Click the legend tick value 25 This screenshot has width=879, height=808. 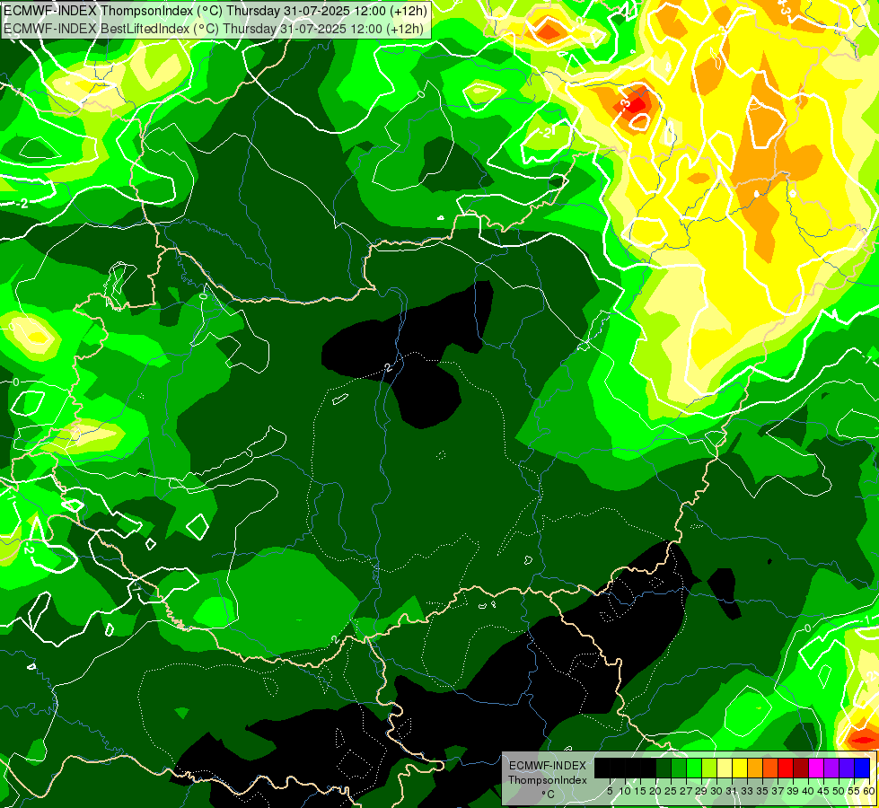671,791
